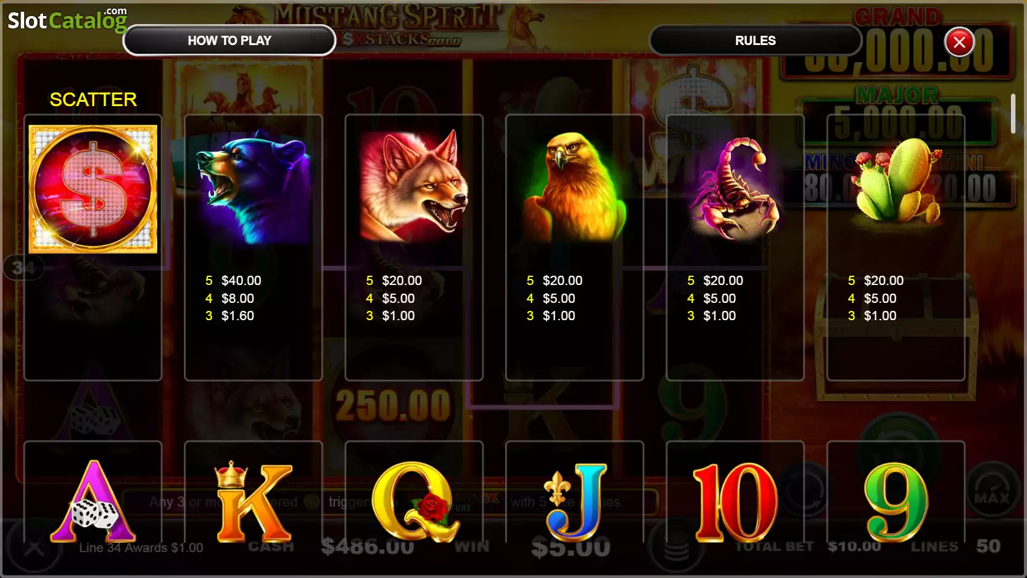The width and height of the screenshot is (1027, 578).
Task: Select the red 10 card symbol
Action: 735,502
